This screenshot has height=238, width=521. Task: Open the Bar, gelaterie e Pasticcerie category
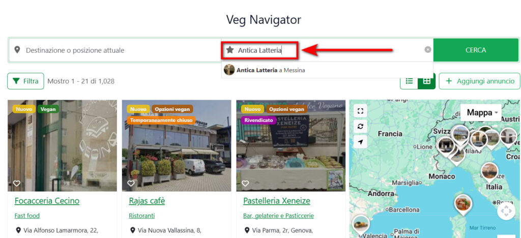pos(278,216)
